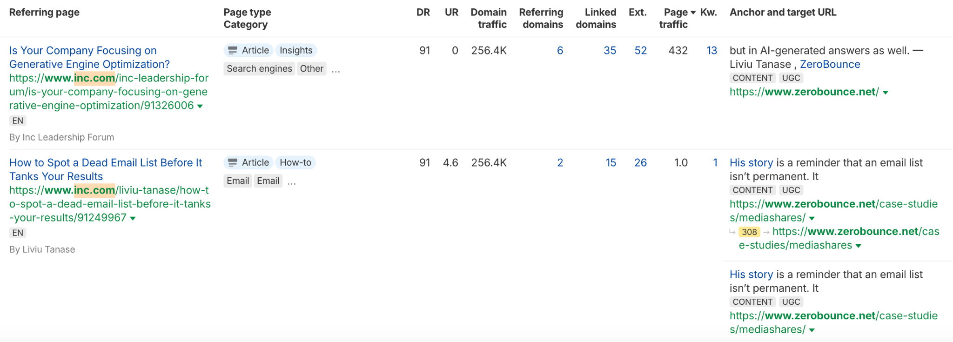The image size is (953, 342).
Task: Click the inc.com liviu-tanase article URL
Action: (x=110, y=204)
